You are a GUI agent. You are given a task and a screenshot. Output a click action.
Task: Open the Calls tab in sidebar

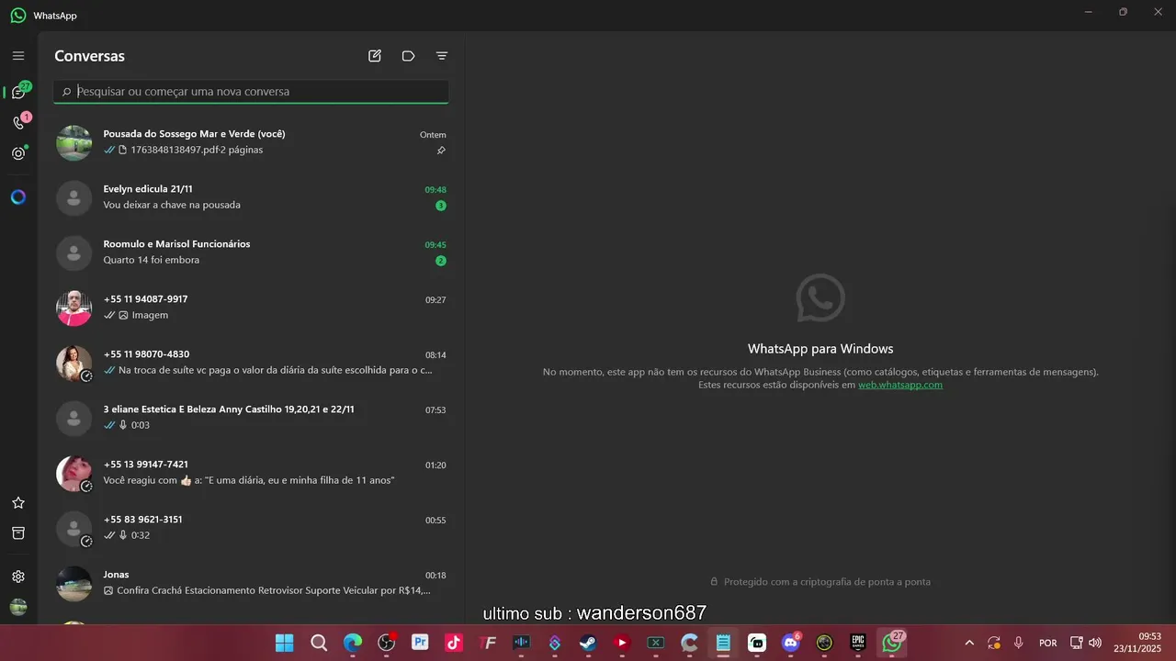(x=18, y=122)
